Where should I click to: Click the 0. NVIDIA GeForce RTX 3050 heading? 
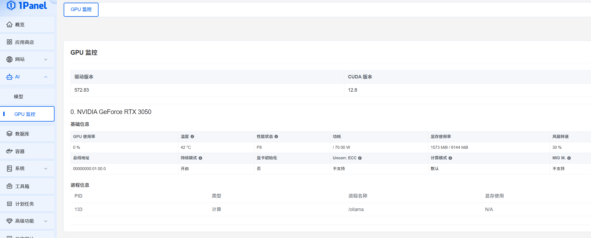(111, 112)
